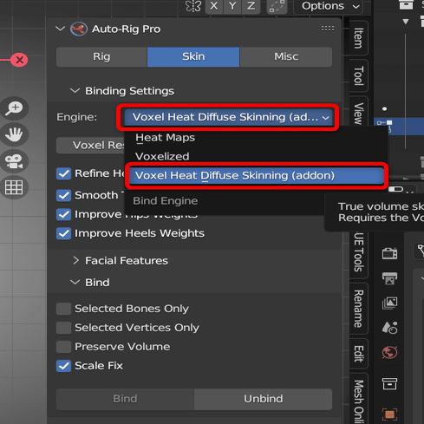Toggle Z axis mirror button
Image resolution: width=424 pixels, height=424 pixels.
point(251,6)
